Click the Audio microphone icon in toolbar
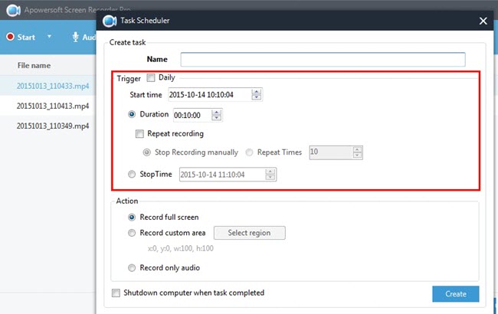498x314 pixels. pyautogui.click(x=75, y=37)
